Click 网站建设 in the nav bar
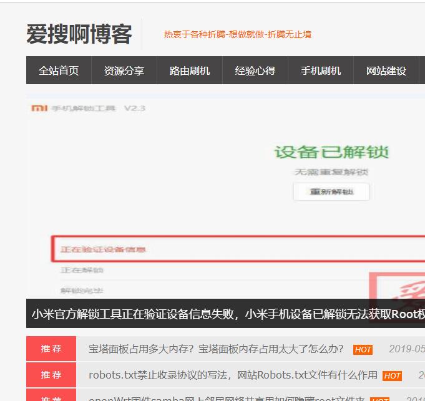425x401 pixels. pyautogui.click(x=386, y=70)
